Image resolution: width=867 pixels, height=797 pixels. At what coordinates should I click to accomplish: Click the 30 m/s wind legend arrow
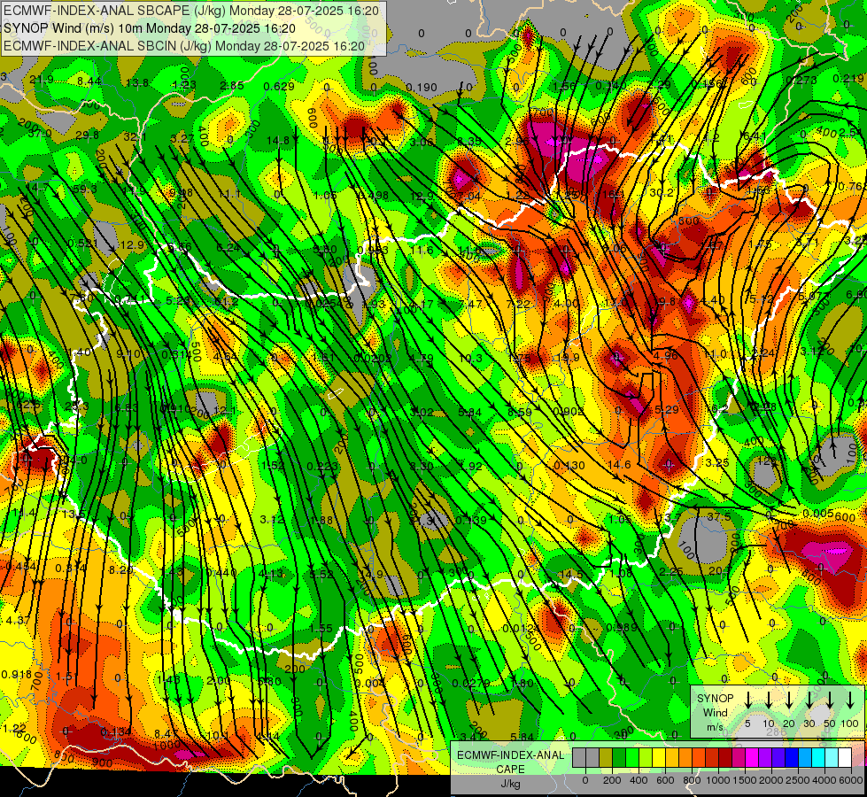(x=809, y=700)
